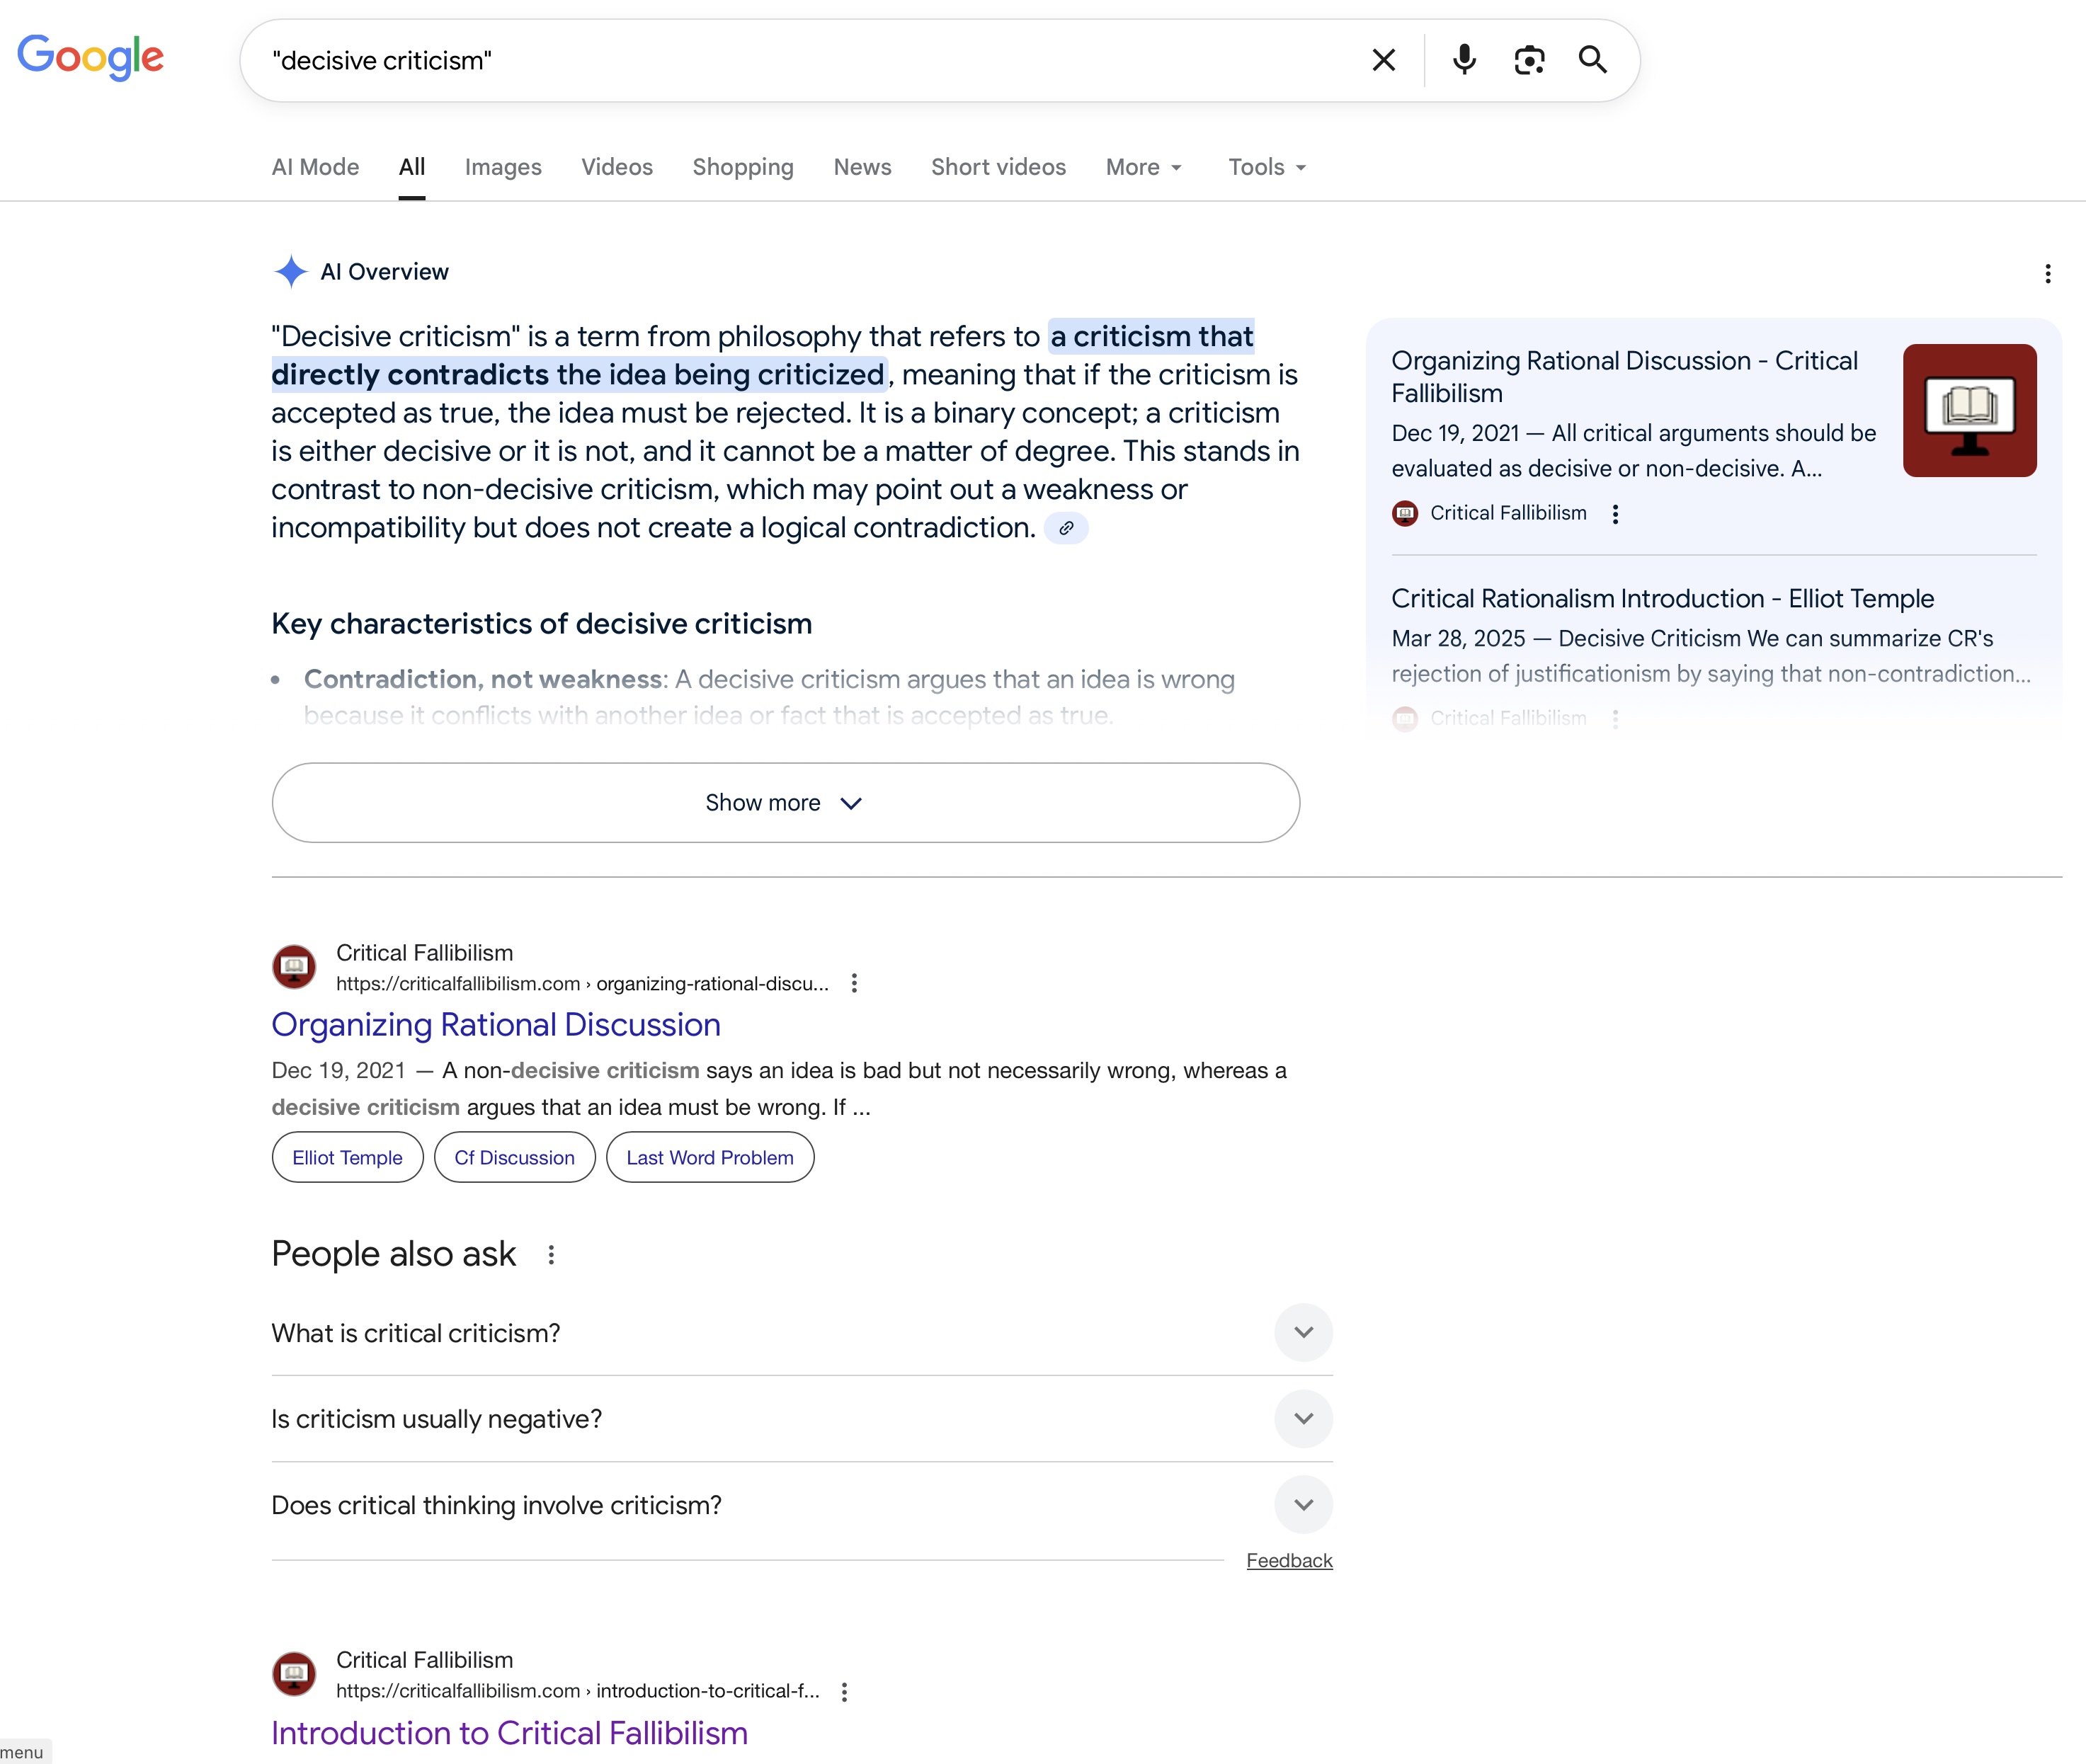The height and width of the screenshot is (1764, 2086).
Task: Switch to the News tab
Action: [862, 167]
